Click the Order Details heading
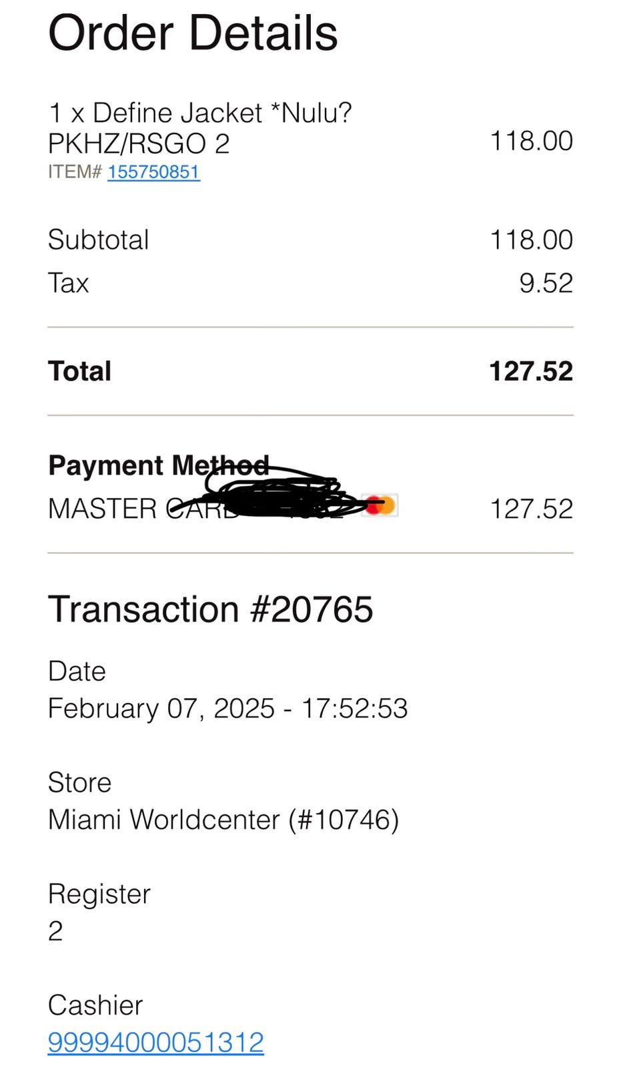 (x=193, y=33)
